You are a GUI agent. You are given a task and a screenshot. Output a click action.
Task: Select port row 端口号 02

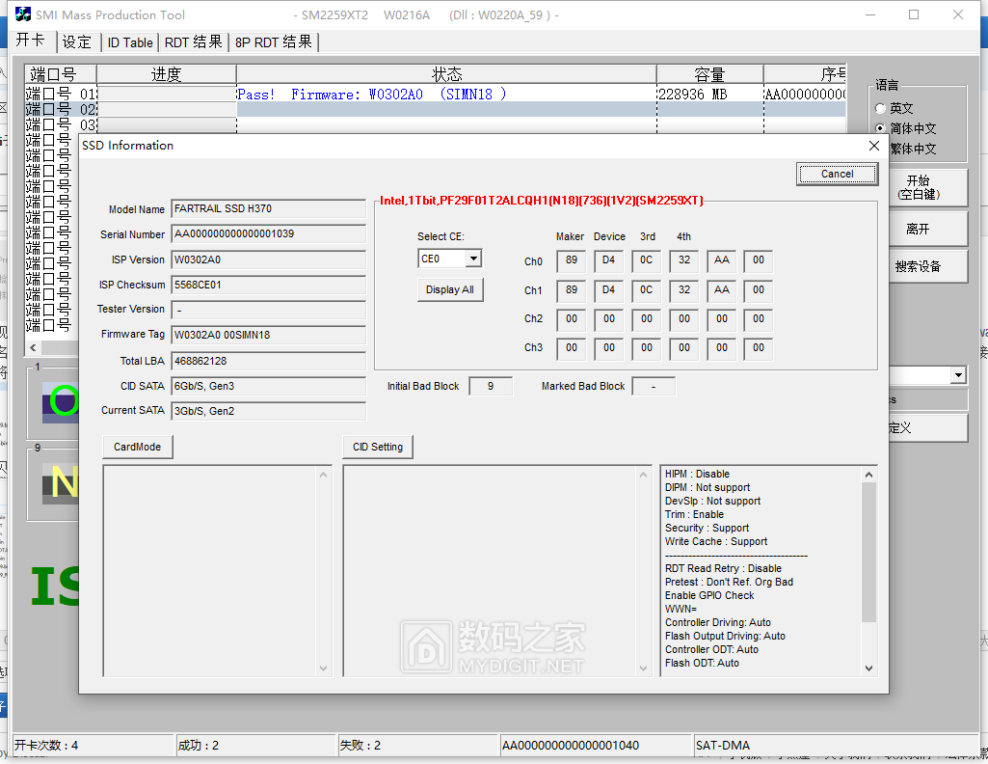60,109
